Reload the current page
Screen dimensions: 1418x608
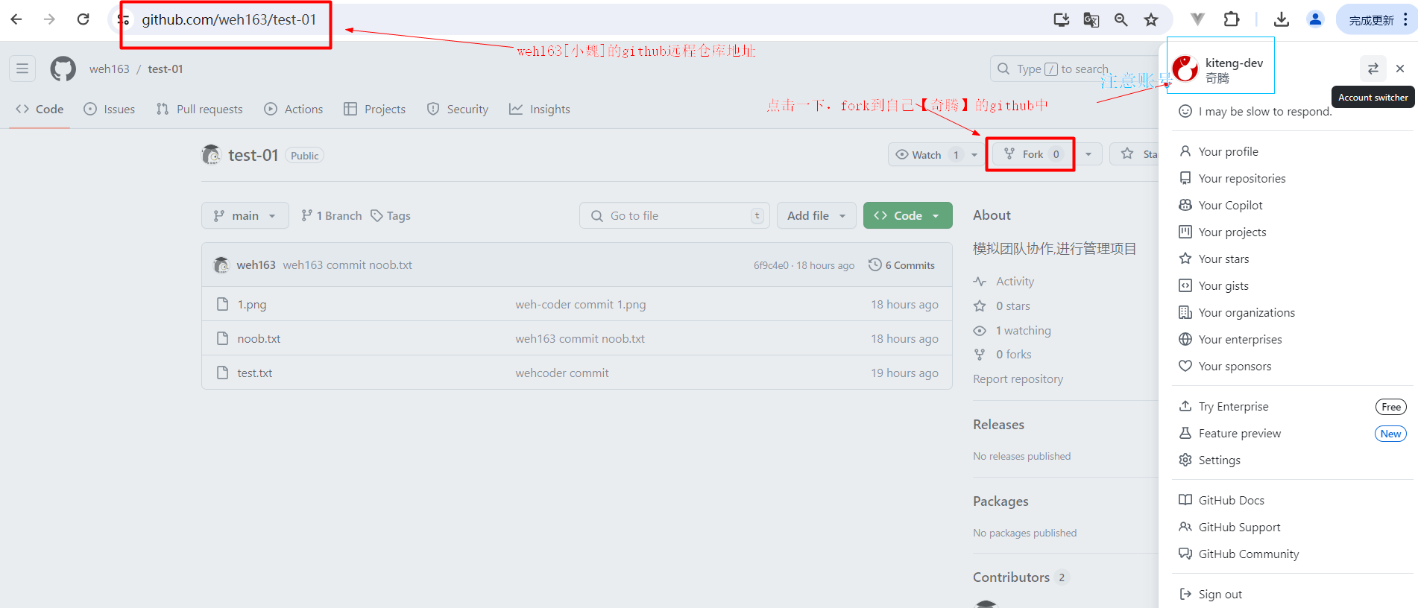83,19
